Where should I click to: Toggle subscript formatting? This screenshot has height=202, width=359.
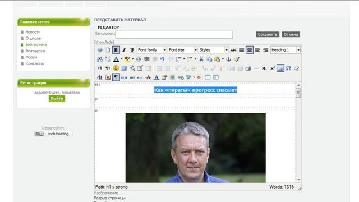pyautogui.click(x=264, y=68)
